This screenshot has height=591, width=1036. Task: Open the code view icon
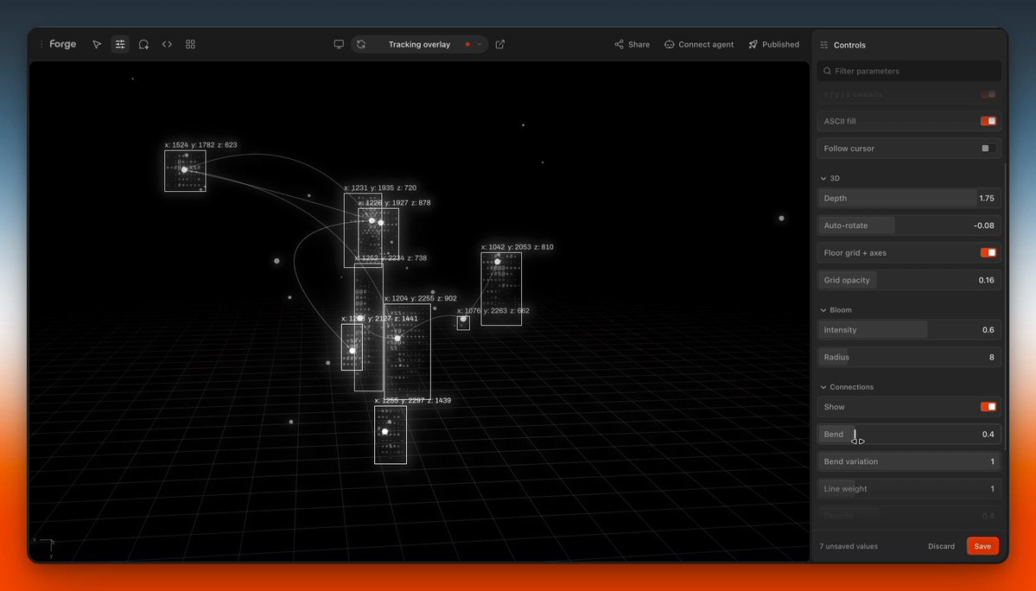pyautogui.click(x=167, y=44)
